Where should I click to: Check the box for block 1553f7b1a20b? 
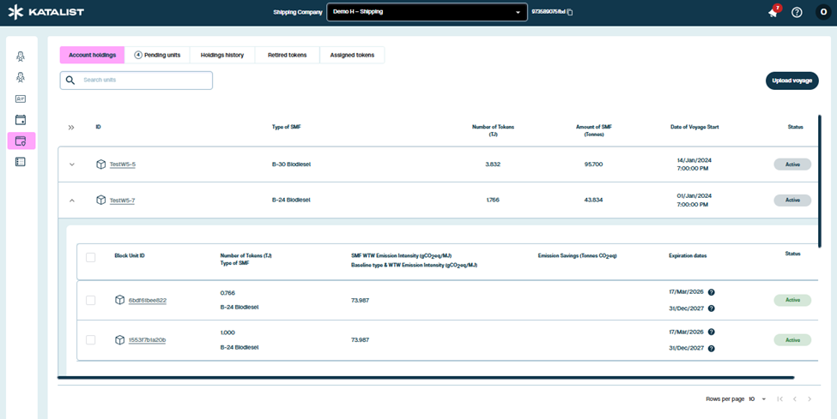coord(91,340)
